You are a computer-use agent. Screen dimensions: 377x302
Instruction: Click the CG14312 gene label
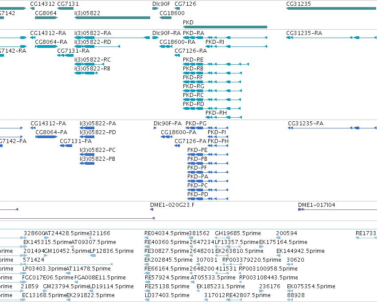pyautogui.click(x=43, y=4)
